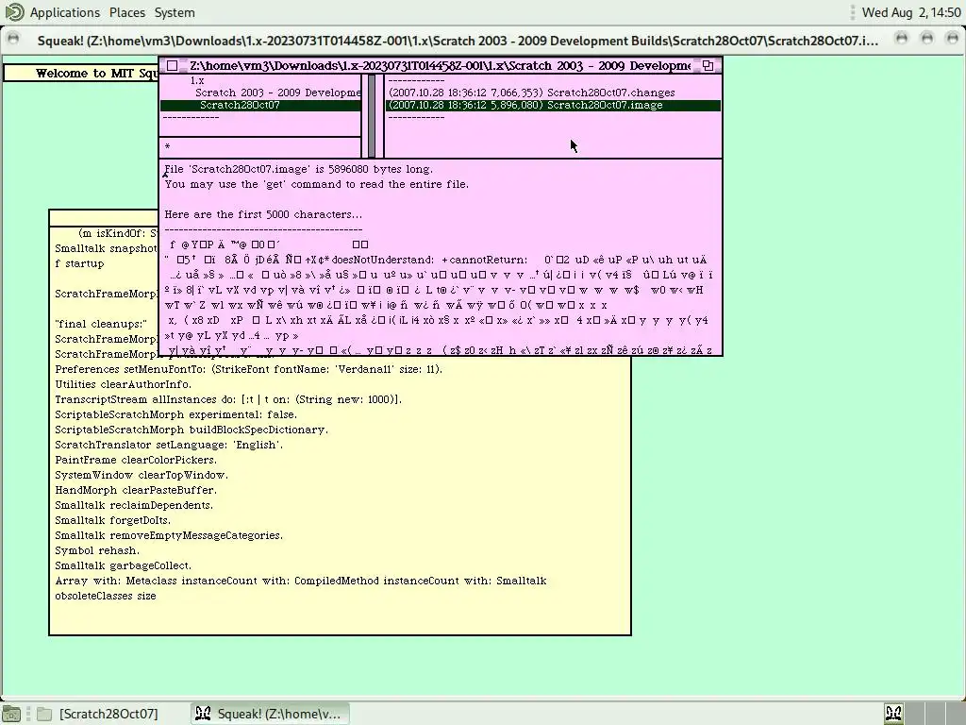966x725 pixels.
Task: Click the ScriptableScratchMorph buildBlockSpecDictionary line
Action: coord(192,430)
